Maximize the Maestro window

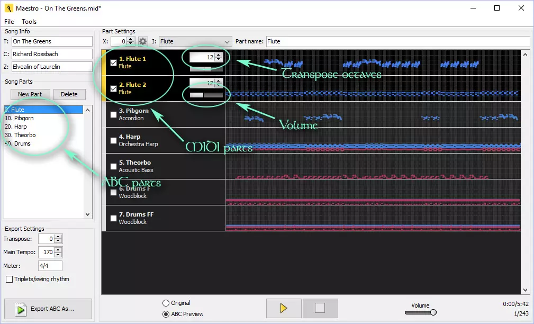(497, 8)
